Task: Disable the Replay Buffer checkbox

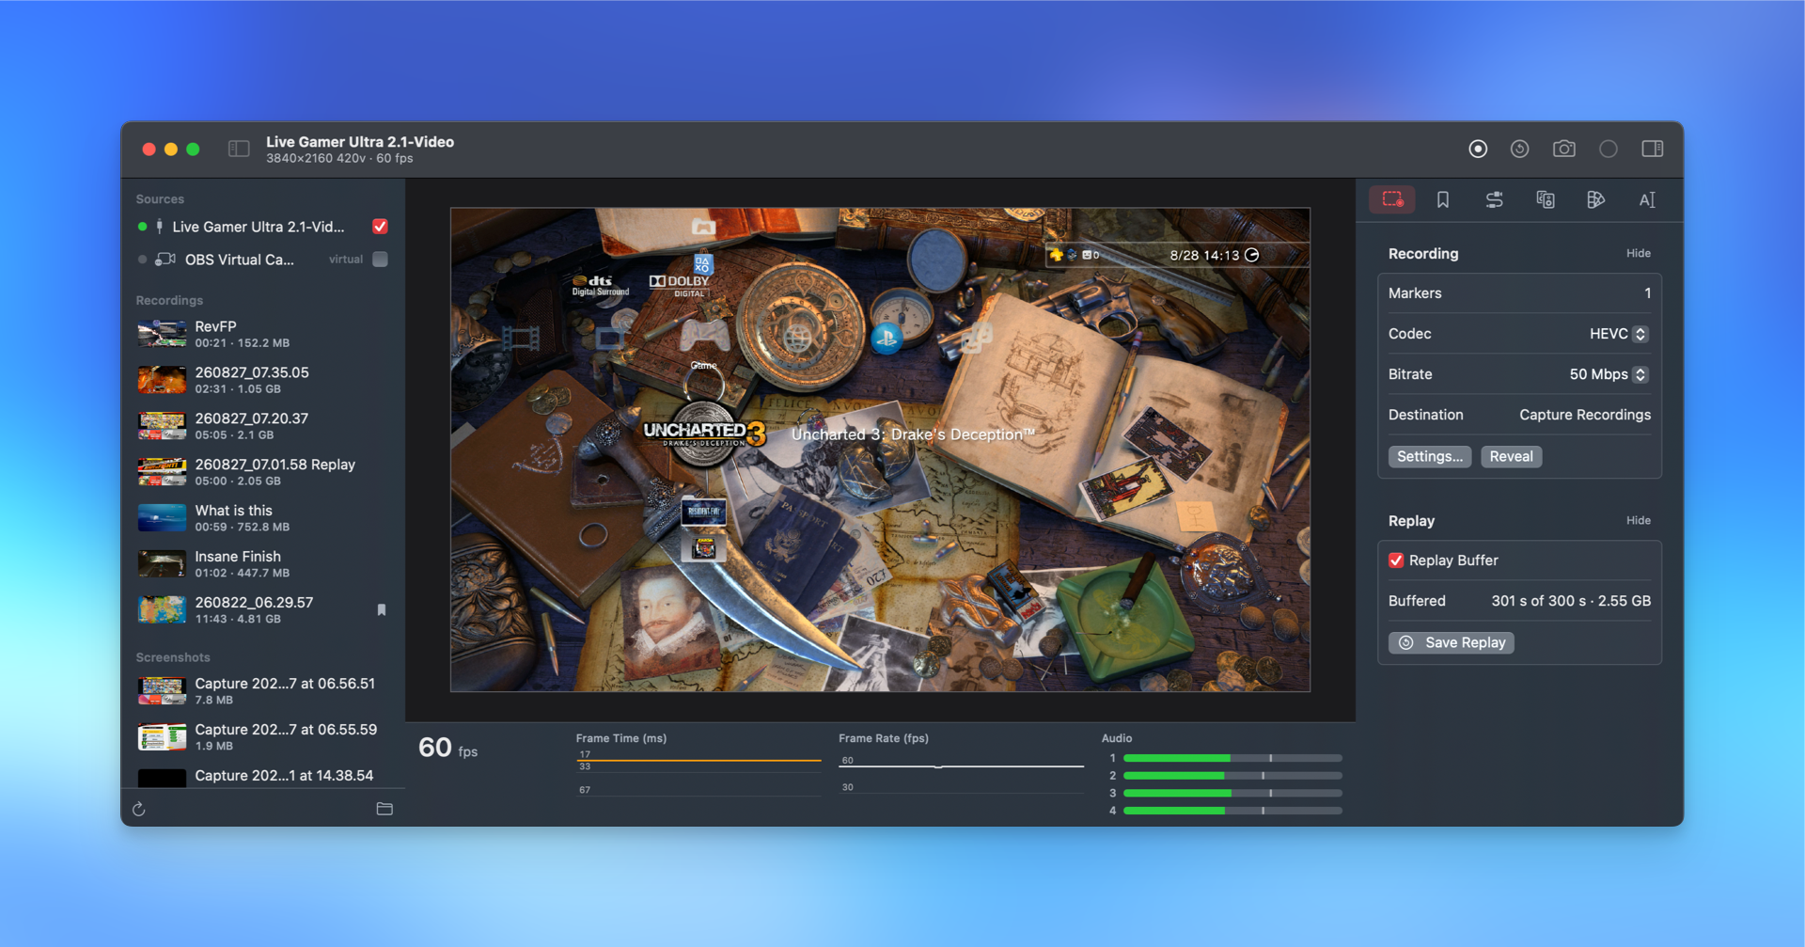Action: pos(1396,560)
